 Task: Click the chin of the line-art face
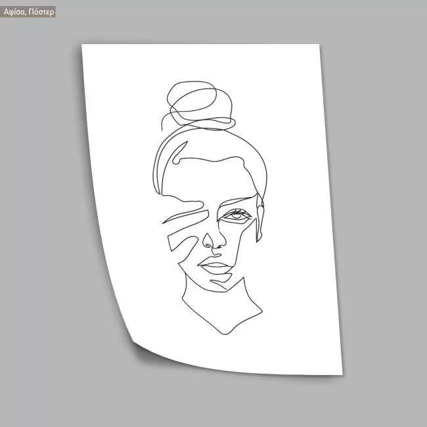221,286
